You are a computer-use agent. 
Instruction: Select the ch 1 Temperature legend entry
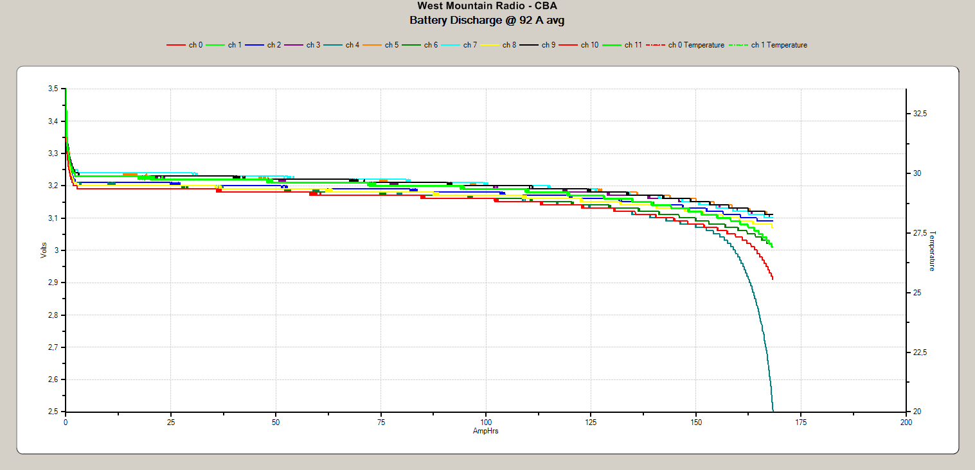coord(771,45)
